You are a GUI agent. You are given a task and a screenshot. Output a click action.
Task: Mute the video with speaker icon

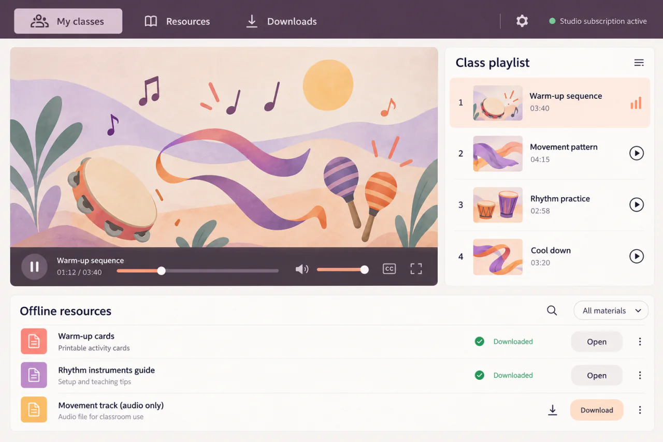(301, 269)
